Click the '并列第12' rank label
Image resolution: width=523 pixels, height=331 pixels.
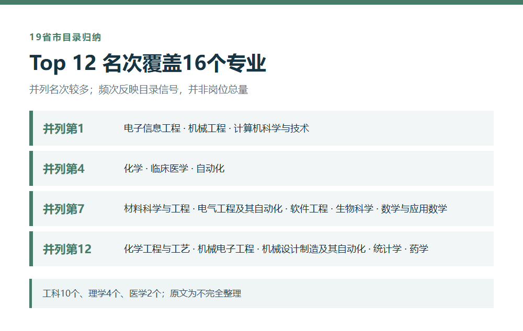tap(67, 250)
